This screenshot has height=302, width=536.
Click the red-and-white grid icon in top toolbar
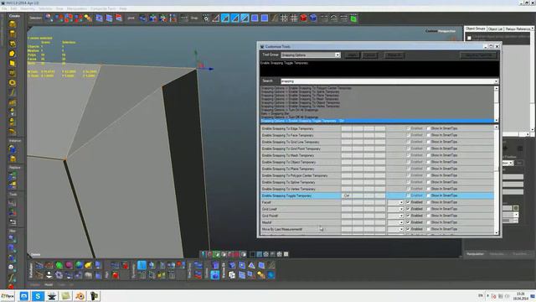click(294, 18)
